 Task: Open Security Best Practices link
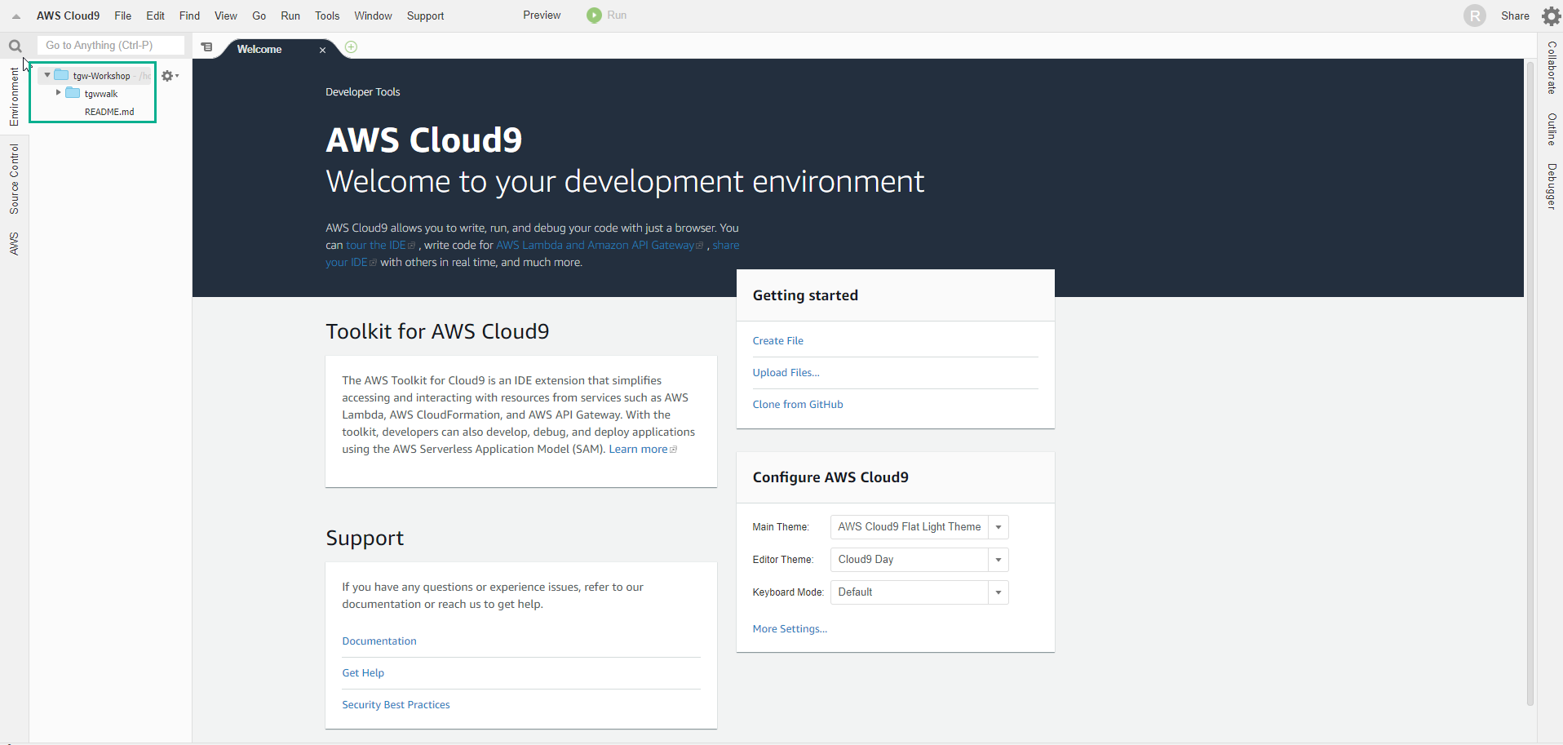click(x=396, y=705)
